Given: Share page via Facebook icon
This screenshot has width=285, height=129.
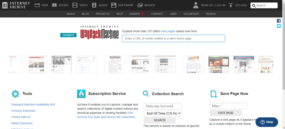Looking at the screenshot, I should (279, 21).
